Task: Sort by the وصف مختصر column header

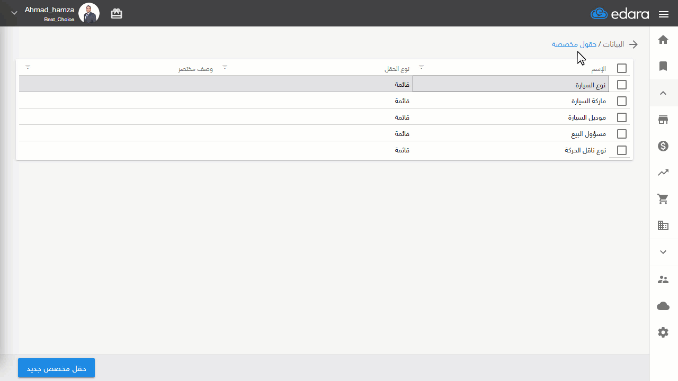Action: point(195,69)
